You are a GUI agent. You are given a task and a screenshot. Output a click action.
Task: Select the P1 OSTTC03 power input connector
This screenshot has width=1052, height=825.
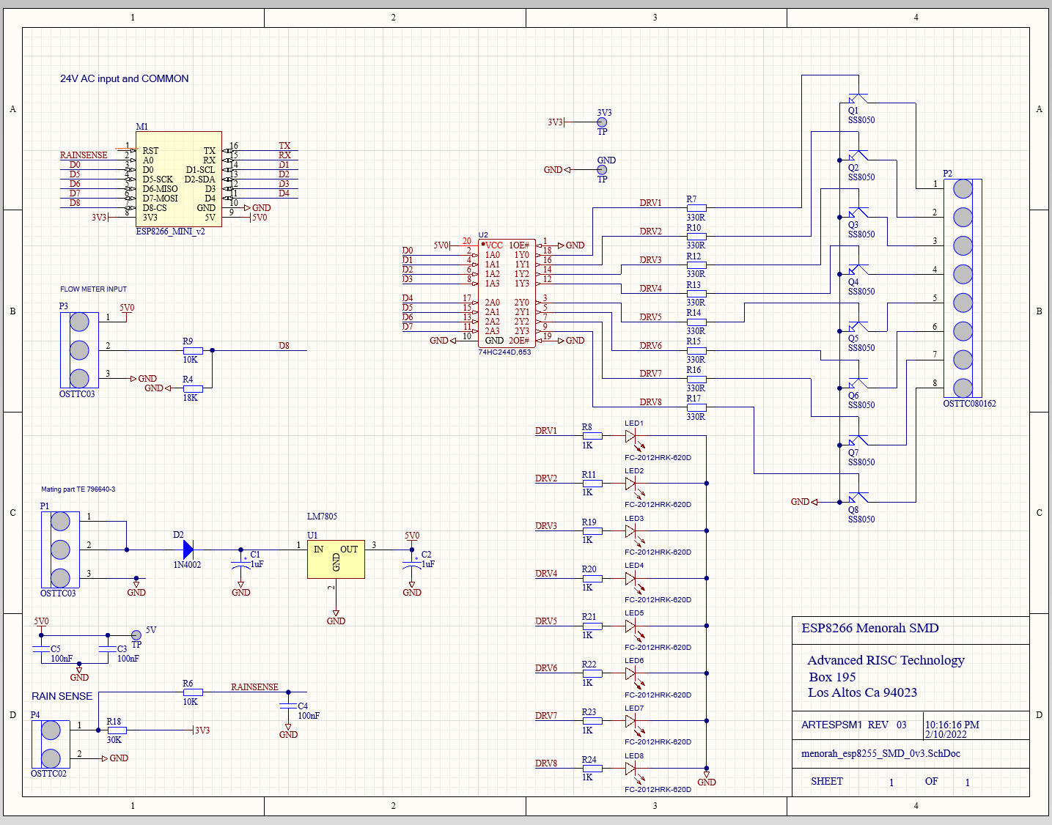(60, 550)
